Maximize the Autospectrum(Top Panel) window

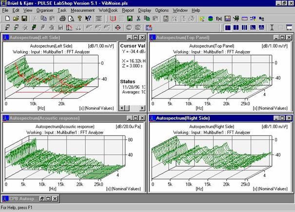click(282, 37)
